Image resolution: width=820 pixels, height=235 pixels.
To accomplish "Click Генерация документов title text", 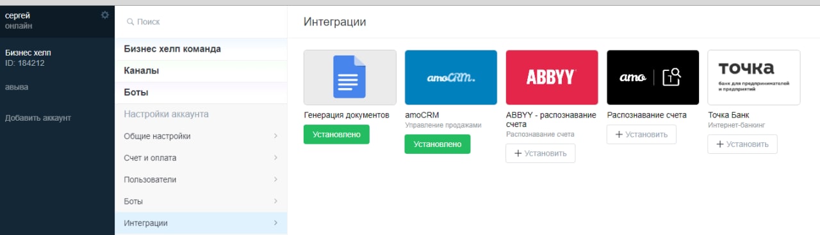I will coord(347,115).
